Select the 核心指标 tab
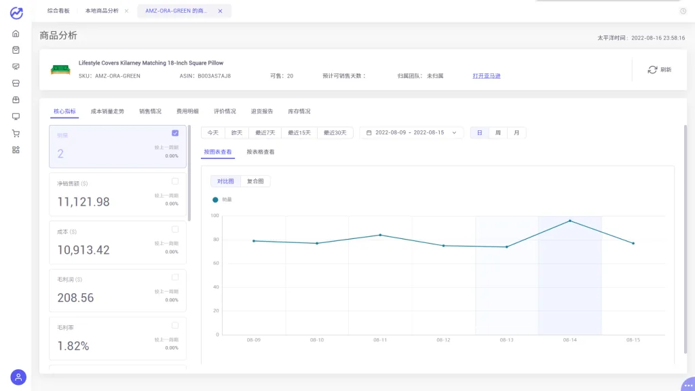Screen dimensions: 695x391 [64, 111]
